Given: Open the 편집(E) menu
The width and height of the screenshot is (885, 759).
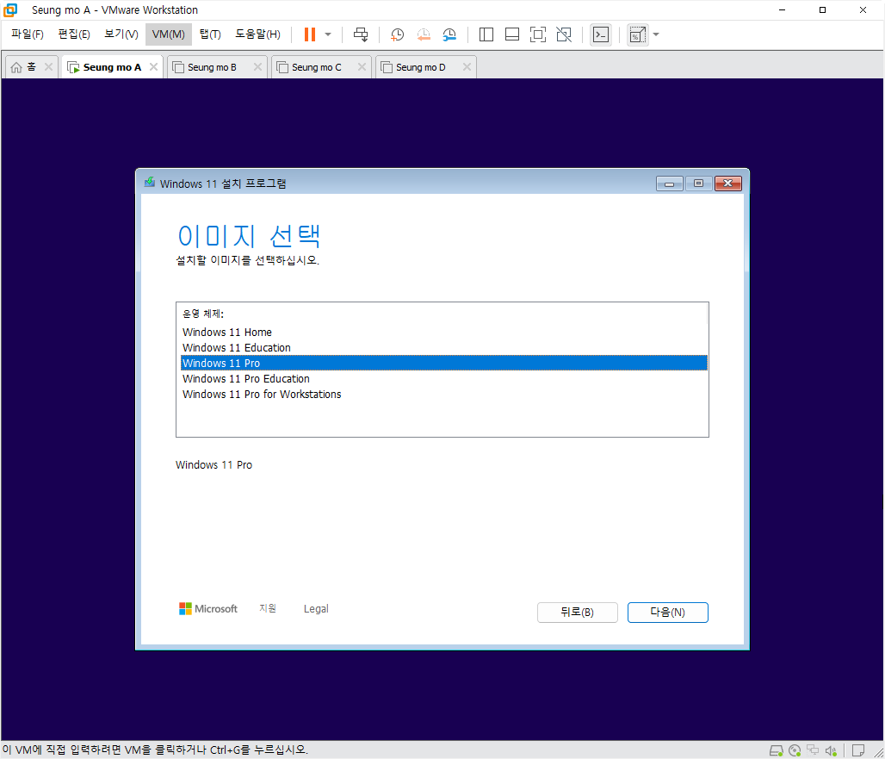Looking at the screenshot, I should click(74, 34).
